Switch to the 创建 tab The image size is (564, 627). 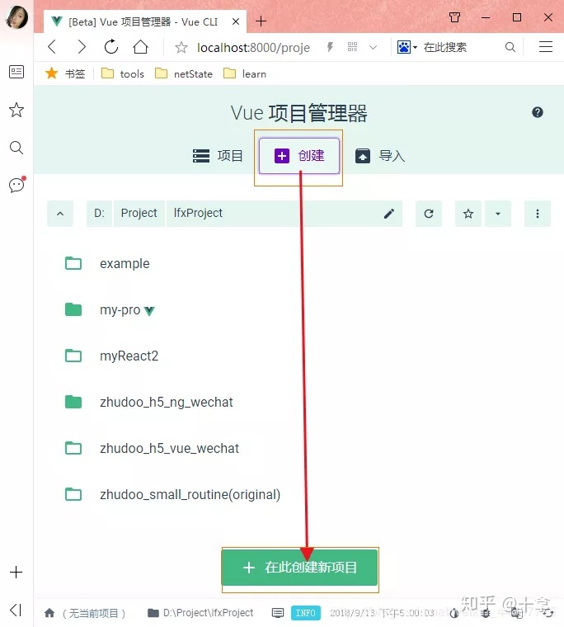point(299,156)
